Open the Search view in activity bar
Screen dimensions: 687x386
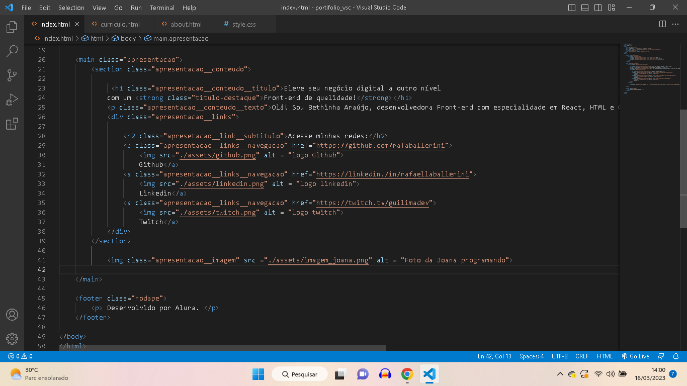(12, 51)
